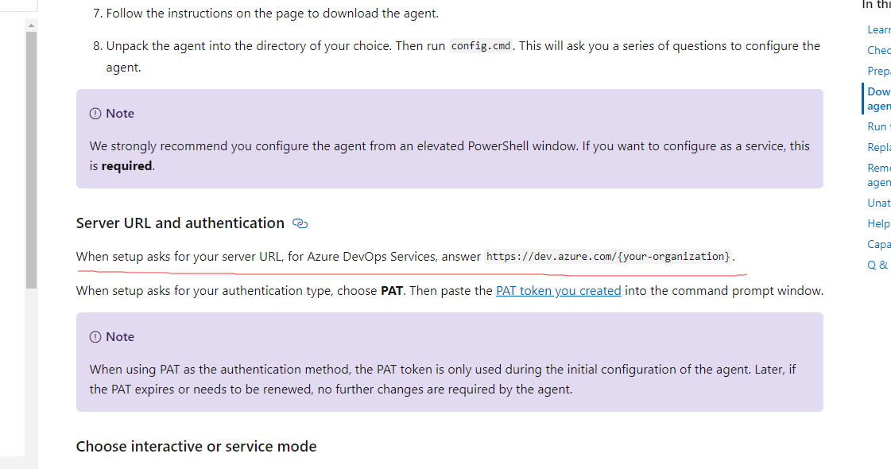The image size is (891, 469).
Task: Go to the sidebar section starting with "Prepa"
Action: 879,71
